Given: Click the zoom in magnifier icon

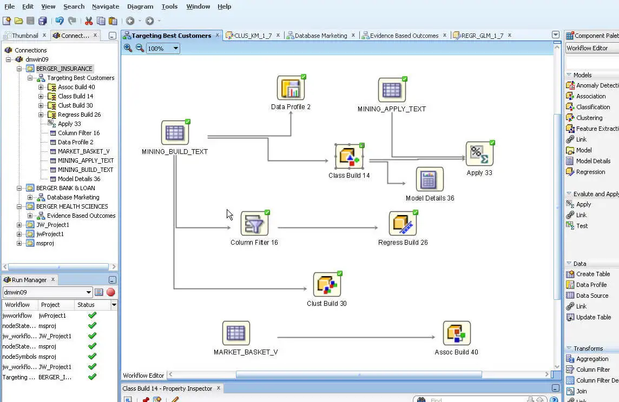Looking at the screenshot, I should (128, 48).
